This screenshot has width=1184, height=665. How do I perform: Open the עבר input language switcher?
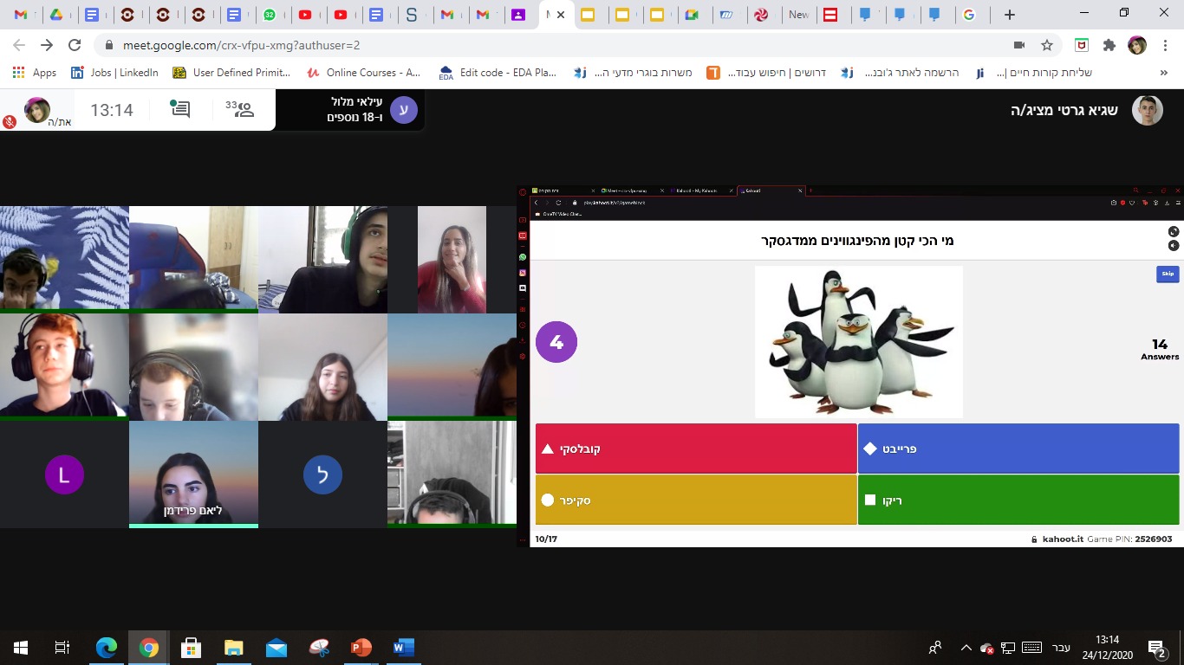point(1061,647)
